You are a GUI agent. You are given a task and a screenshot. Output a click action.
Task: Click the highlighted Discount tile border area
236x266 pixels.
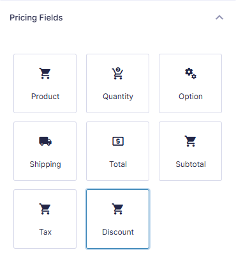pos(117,219)
